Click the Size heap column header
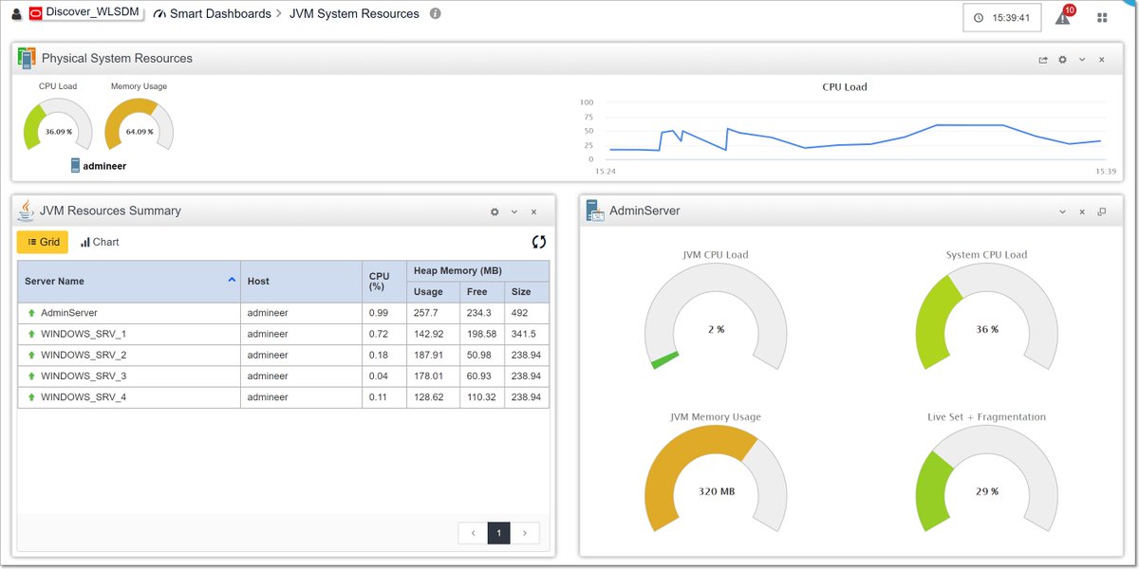Image resolution: width=1139 pixels, height=569 pixels. tap(527, 292)
